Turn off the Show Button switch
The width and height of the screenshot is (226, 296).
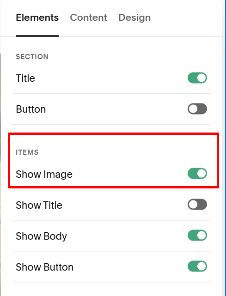(x=197, y=266)
